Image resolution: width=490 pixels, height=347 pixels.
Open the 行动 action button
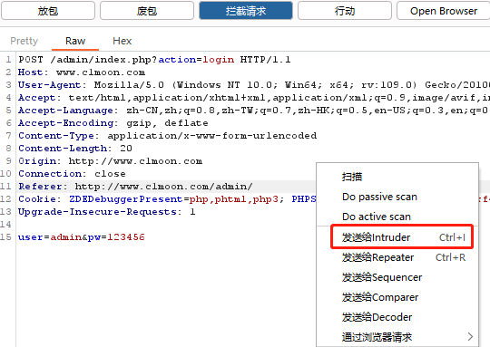pos(345,11)
